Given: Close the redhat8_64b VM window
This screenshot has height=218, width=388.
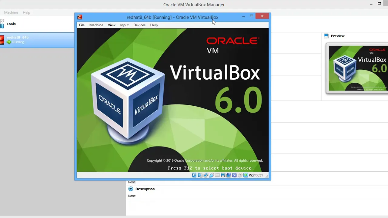Looking at the screenshot, I should point(262,16).
